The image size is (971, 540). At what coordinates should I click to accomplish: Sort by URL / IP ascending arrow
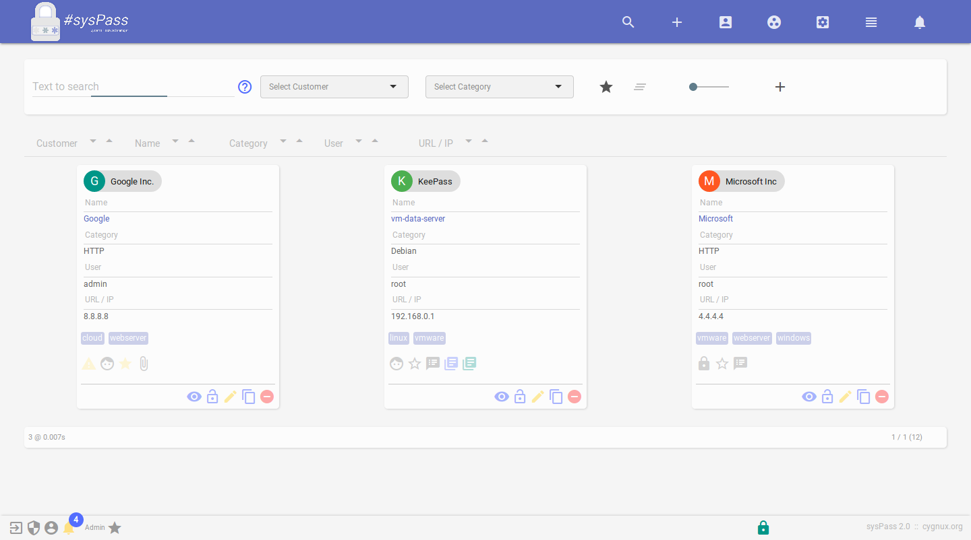[485, 141]
